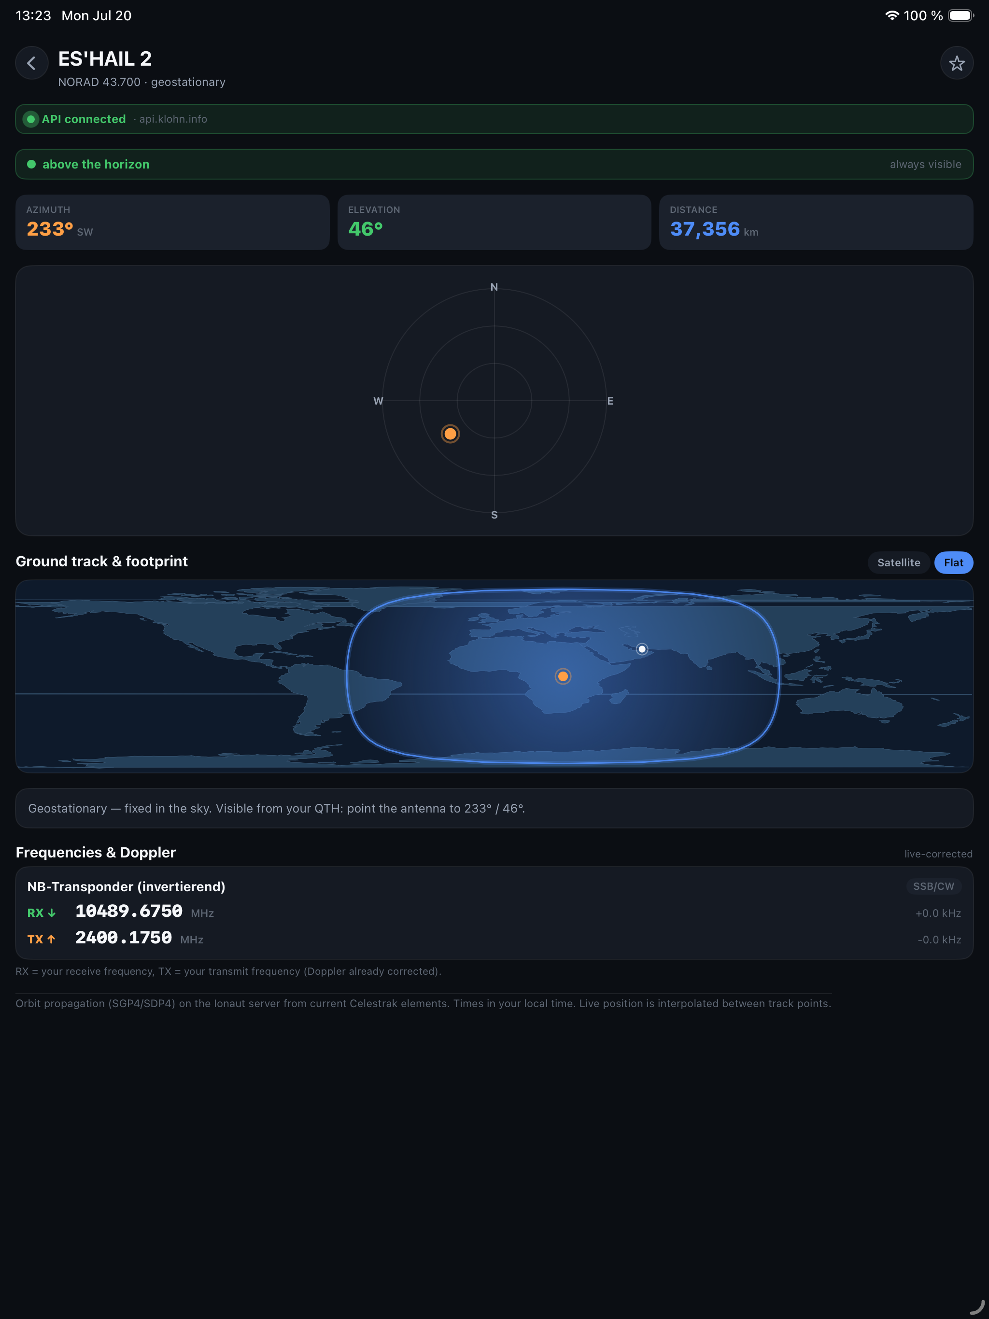Open the Elevation 46° card
Screen dimensions: 989x1319
(494, 222)
